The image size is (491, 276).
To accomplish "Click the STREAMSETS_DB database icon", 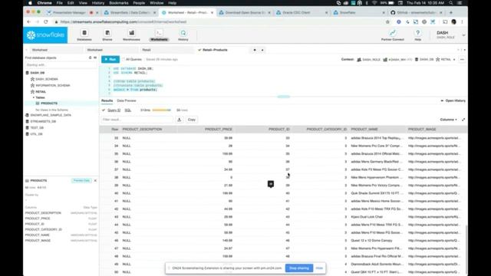I will click(28, 121).
